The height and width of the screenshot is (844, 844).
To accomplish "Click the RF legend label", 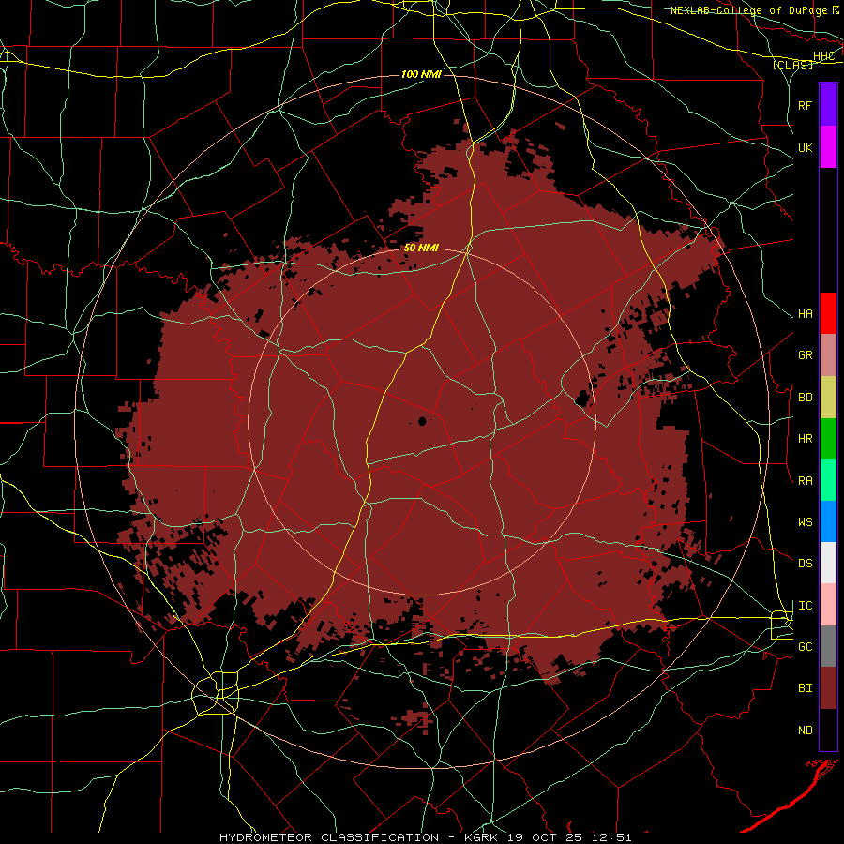I will pyautogui.click(x=805, y=105).
